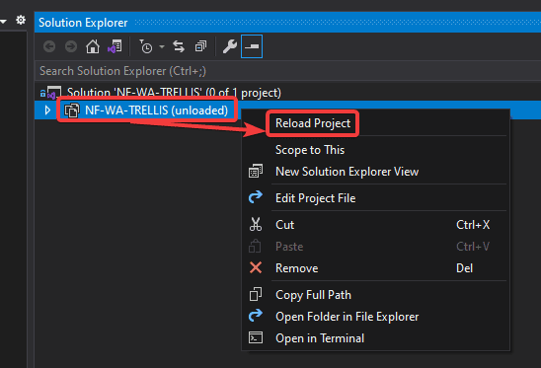541x368 pixels.
Task: Click the Search Solution Explorer field
Action: click(x=288, y=71)
